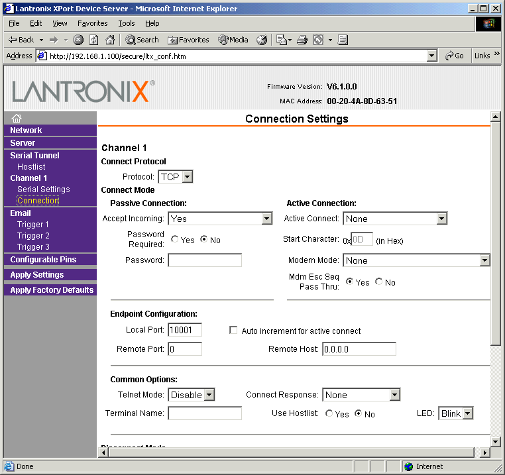The width and height of the screenshot is (505, 475).
Task: Print the page via printer icon
Action: click(x=302, y=40)
